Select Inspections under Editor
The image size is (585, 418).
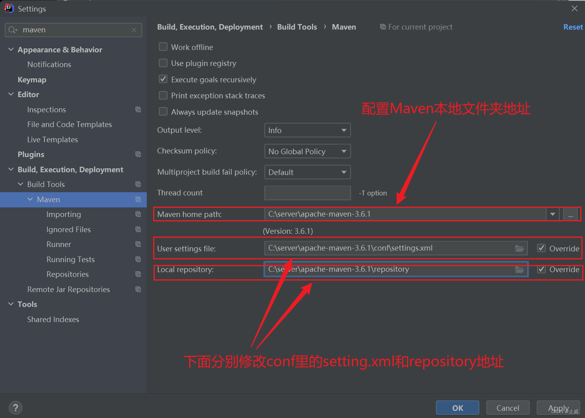[x=46, y=109]
